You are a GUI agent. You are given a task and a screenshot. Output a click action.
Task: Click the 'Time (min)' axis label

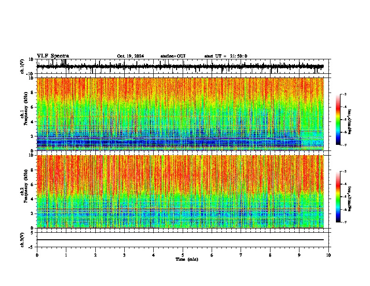point(187,259)
